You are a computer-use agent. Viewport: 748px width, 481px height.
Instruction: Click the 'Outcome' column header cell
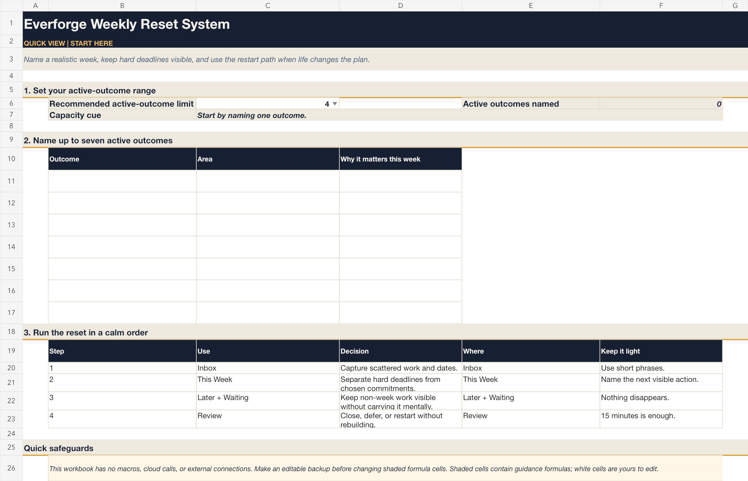tap(122, 159)
